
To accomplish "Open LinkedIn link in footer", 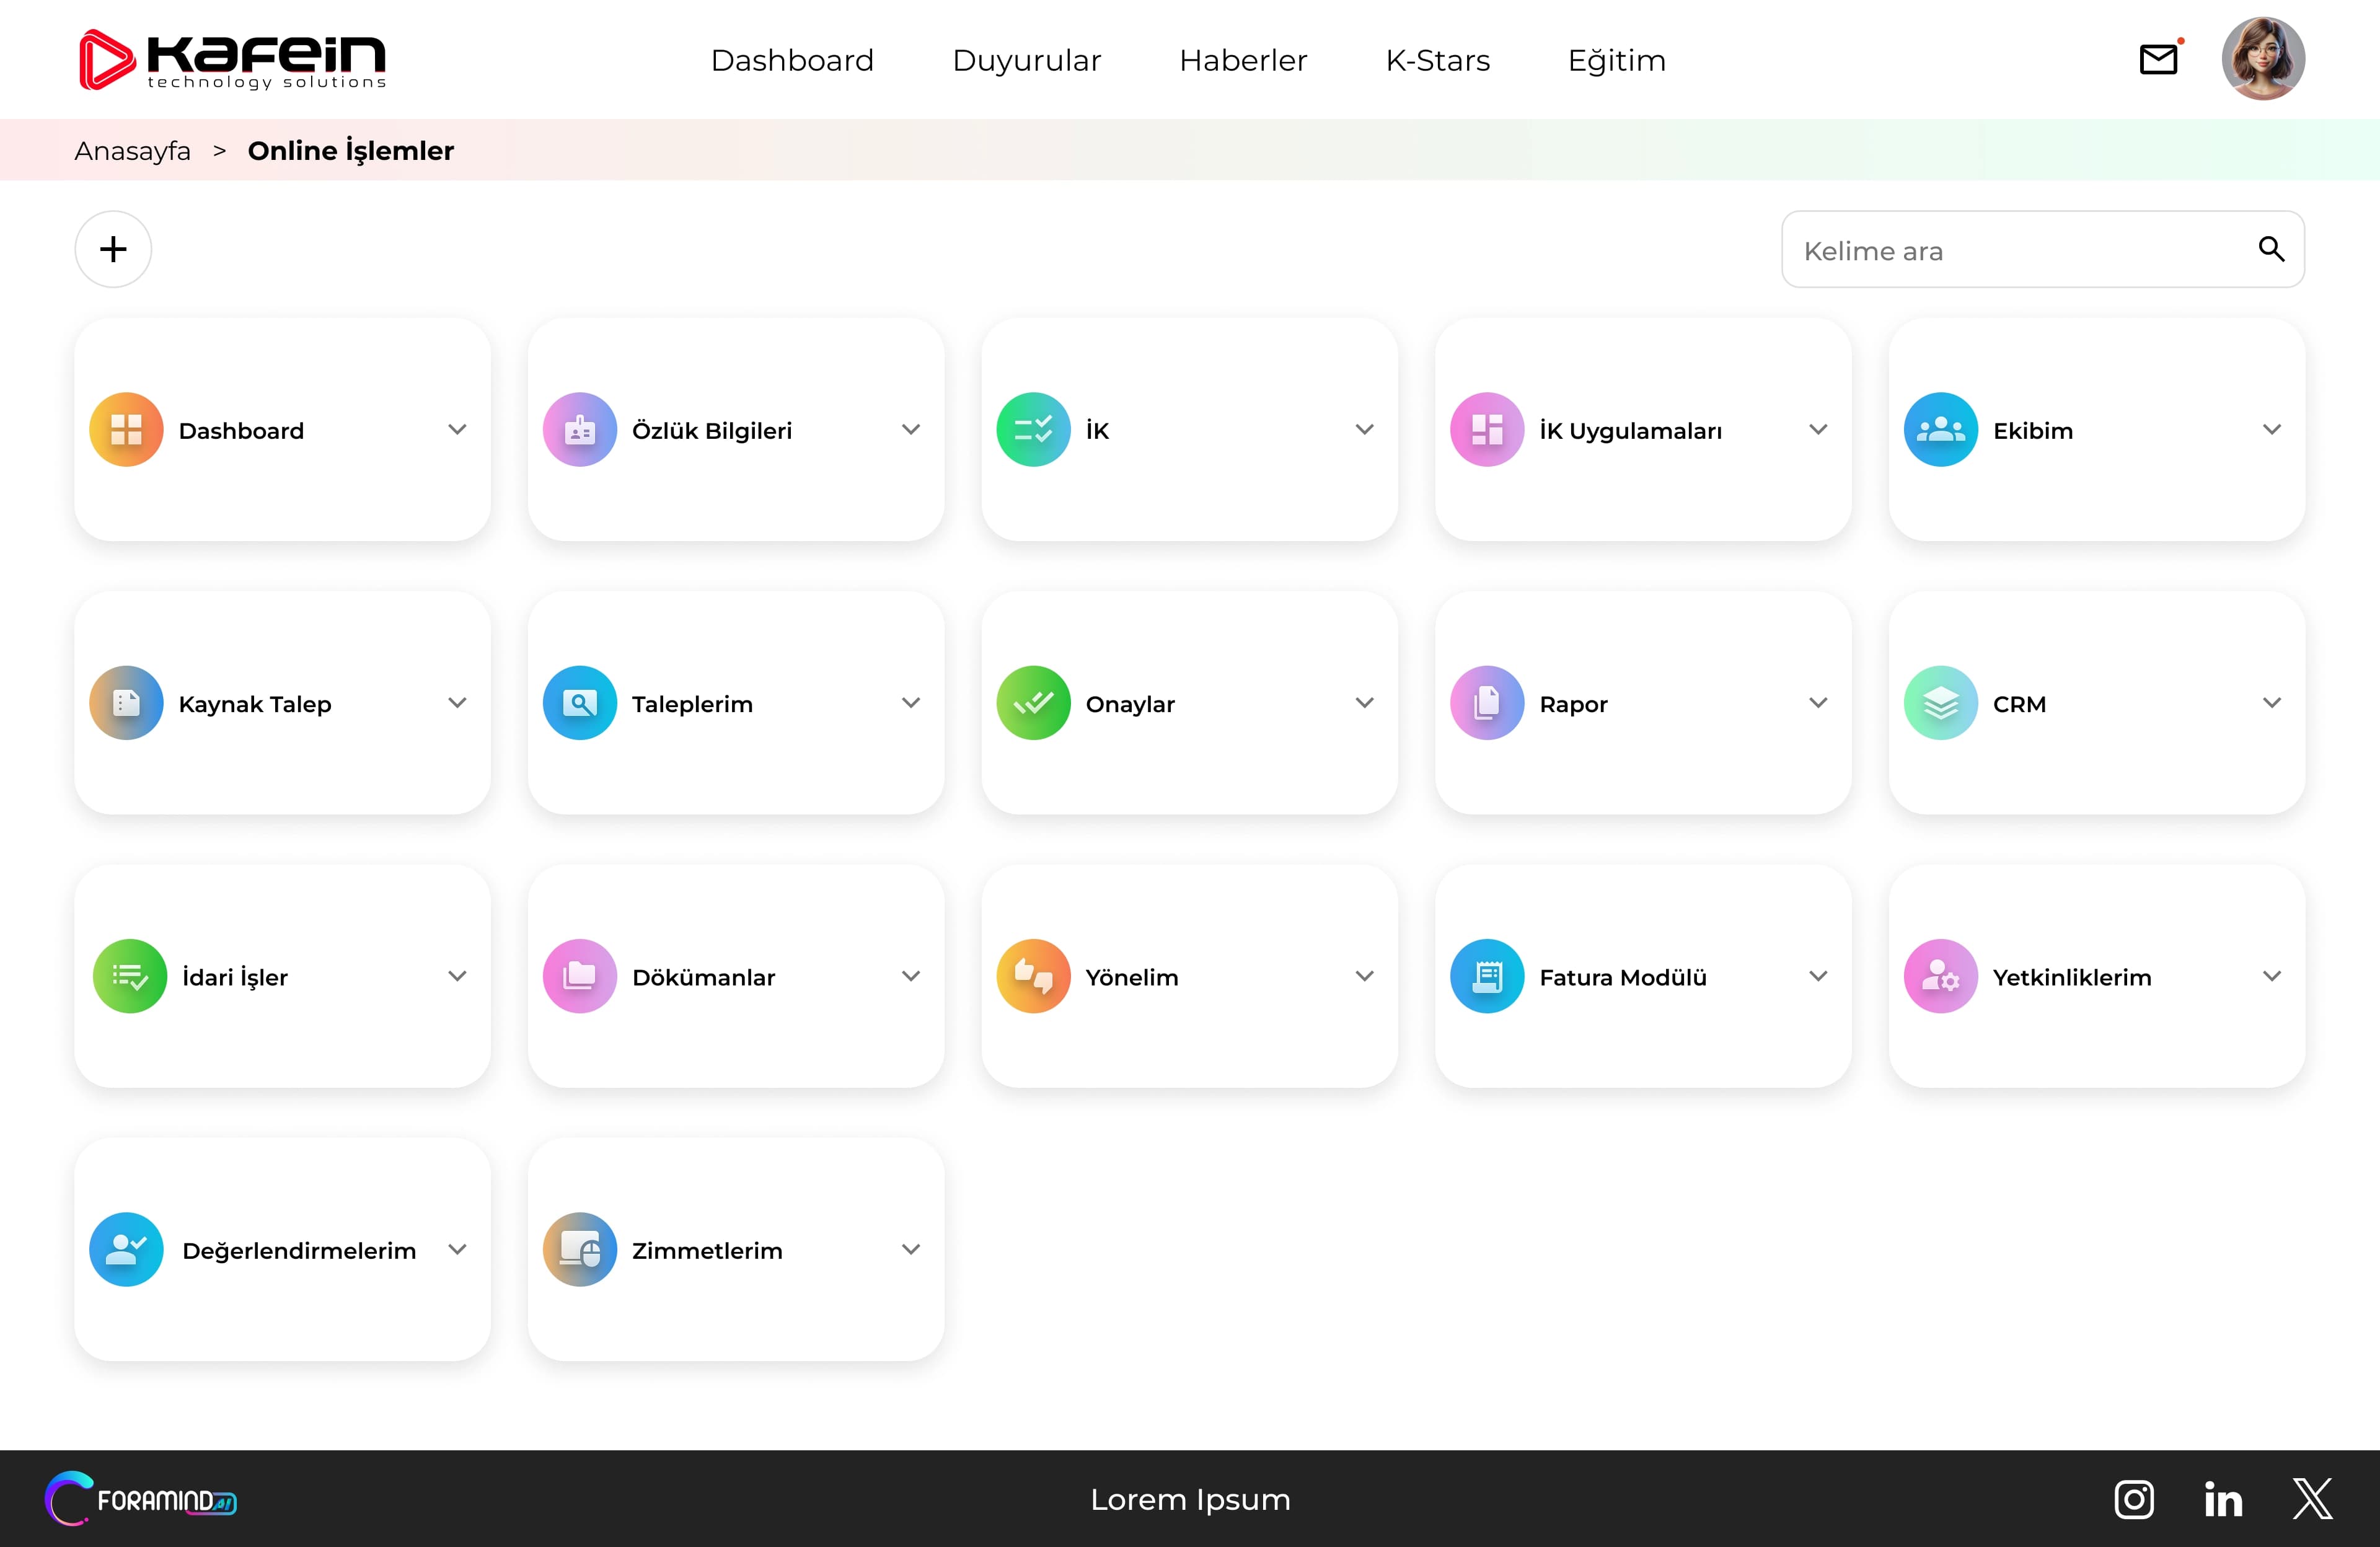I will 2223,1499.
